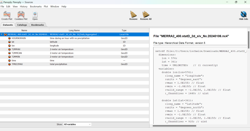250x131 pixels.
Task: Click the Hide Info icon
Action: 244,14
